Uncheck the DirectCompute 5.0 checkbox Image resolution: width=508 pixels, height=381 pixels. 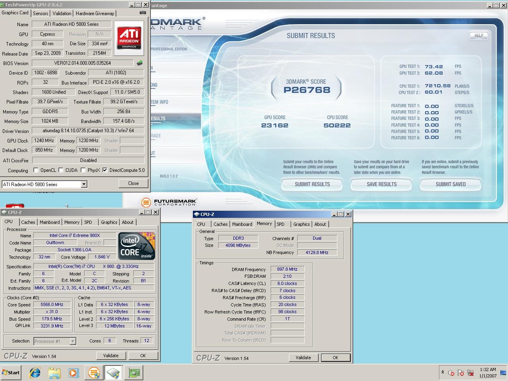tap(105, 170)
